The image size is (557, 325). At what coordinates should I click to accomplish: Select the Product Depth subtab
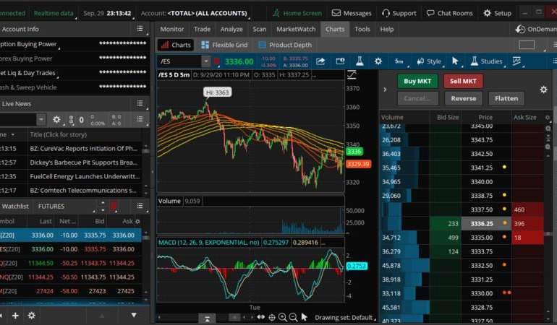pyautogui.click(x=285, y=45)
